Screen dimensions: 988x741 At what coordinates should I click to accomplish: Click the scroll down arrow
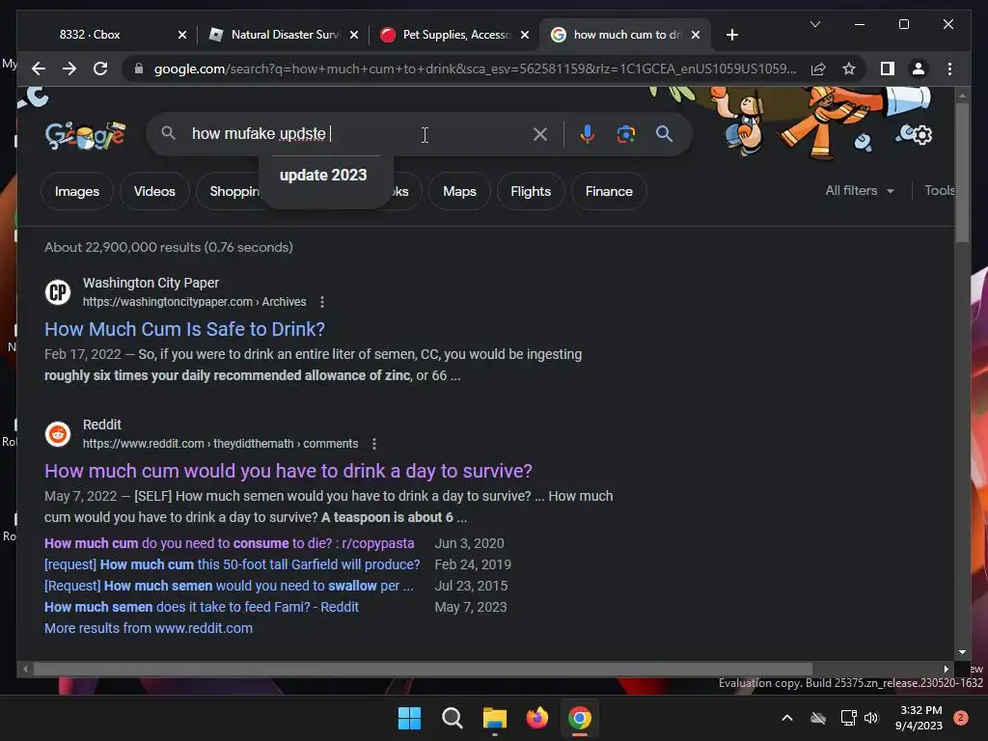tap(962, 652)
